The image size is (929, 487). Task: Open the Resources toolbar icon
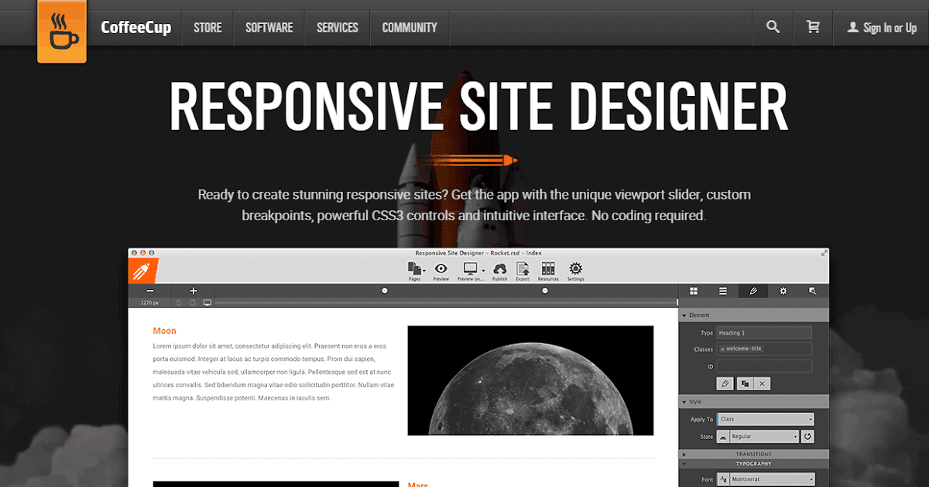click(x=548, y=269)
